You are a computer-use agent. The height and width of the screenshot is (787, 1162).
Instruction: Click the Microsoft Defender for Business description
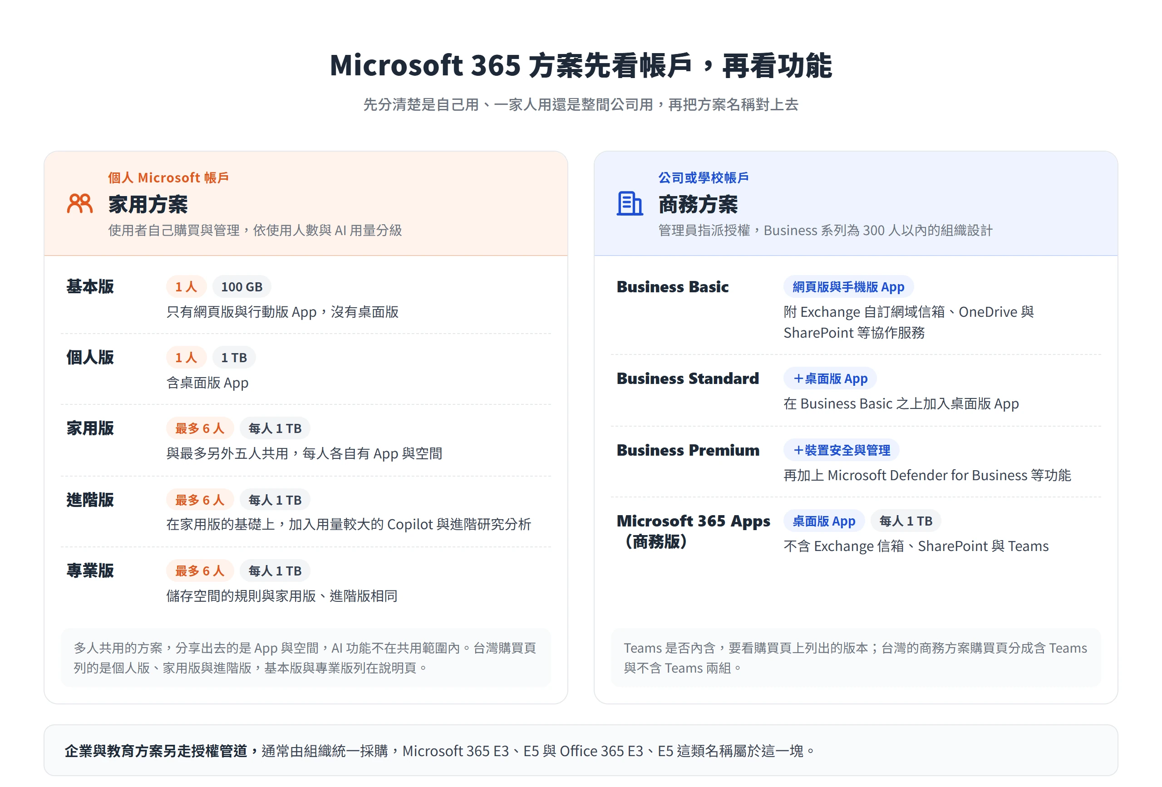[927, 475]
